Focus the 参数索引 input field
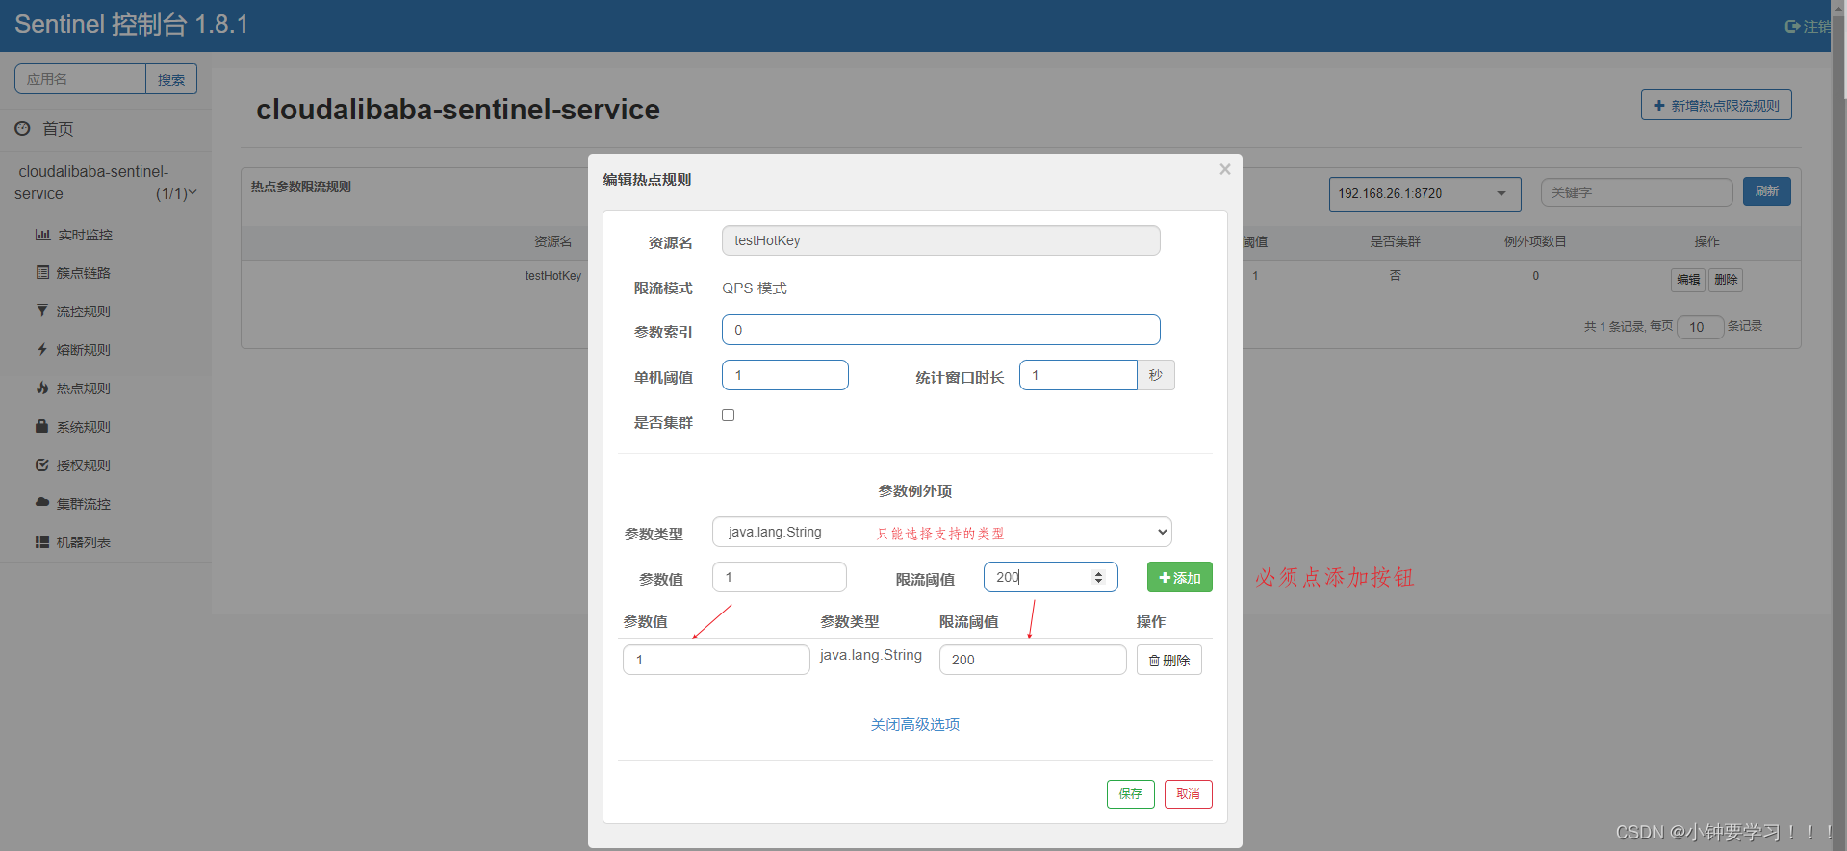Screen dimensions: 1847x851 (x=941, y=330)
